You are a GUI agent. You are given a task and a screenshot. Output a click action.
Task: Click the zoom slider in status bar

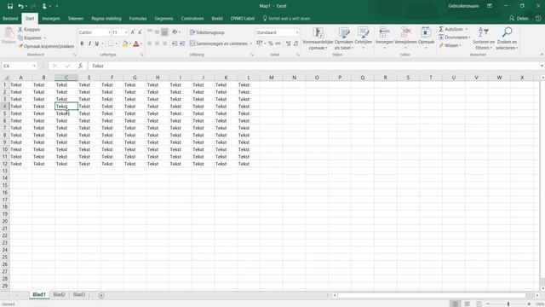click(508, 304)
